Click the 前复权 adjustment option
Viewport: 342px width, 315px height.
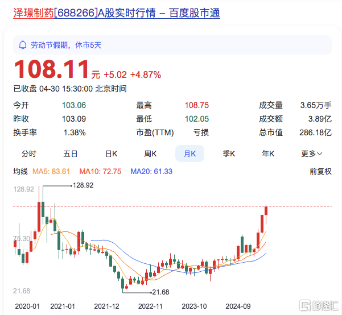tap(320, 171)
